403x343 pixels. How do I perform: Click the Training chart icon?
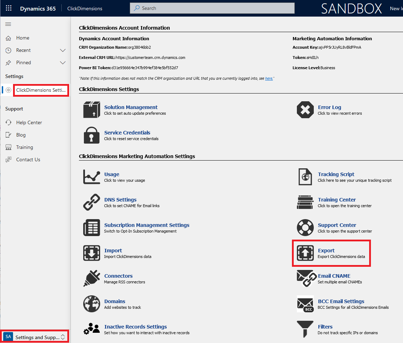coord(8,147)
